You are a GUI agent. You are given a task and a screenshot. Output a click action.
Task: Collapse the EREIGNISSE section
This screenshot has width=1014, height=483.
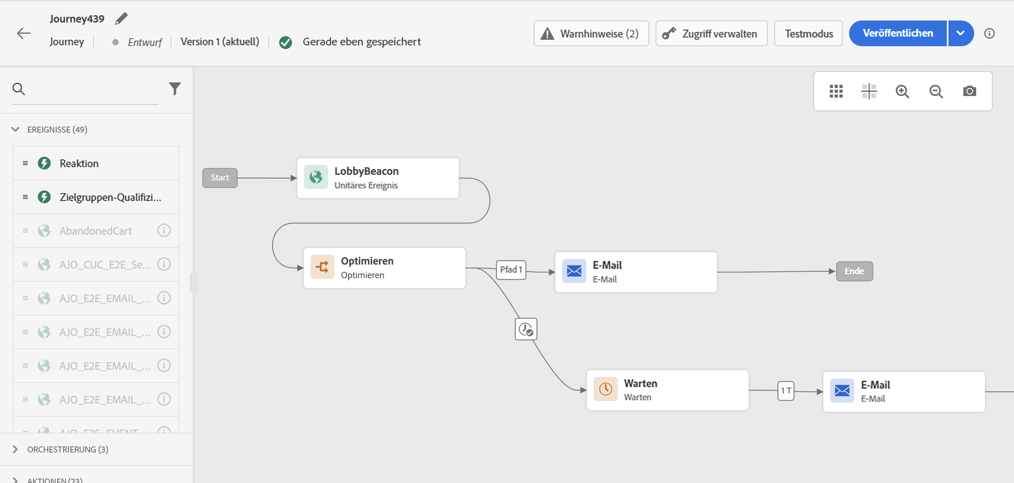pyautogui.click(x=15, y=129)
